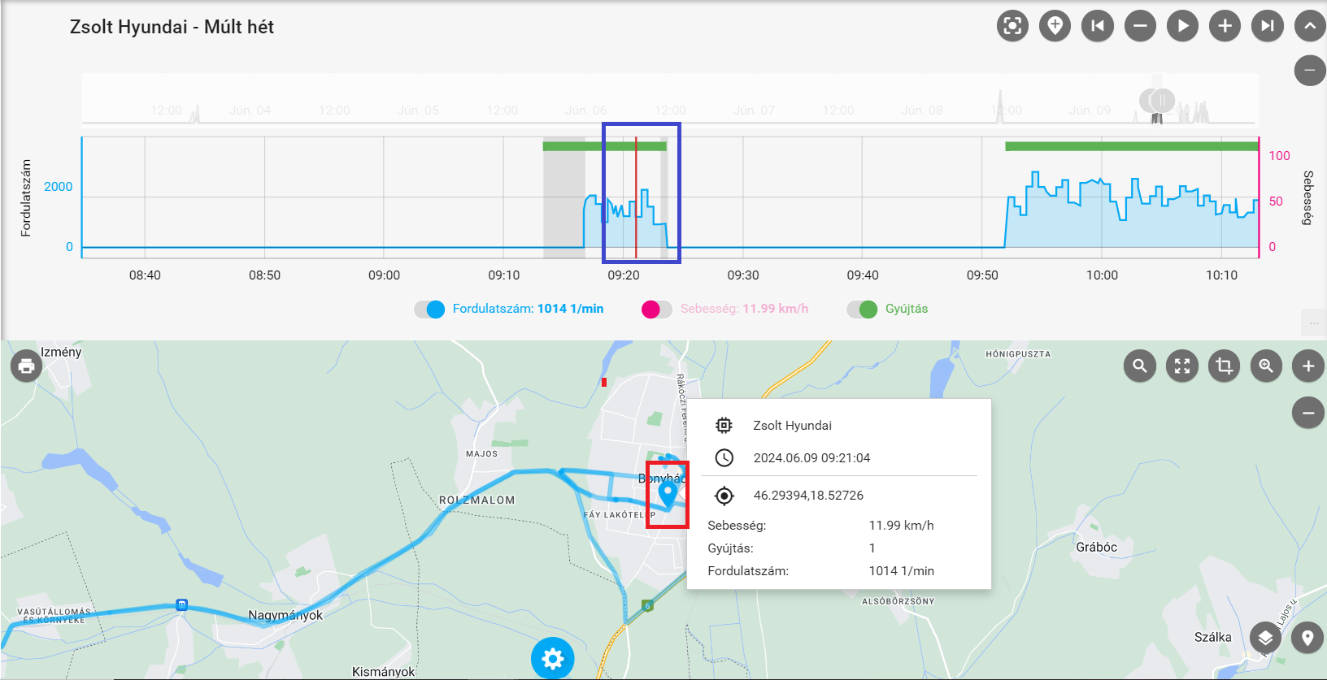Image resolution: width=1327 pixels, height=680 pixels.
Task: Click the zoom-in magnifier icon on the map
Action: [x=1266, y=366]
